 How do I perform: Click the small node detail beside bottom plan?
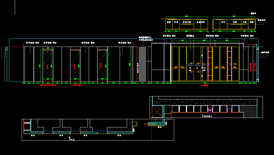[155, 123]
